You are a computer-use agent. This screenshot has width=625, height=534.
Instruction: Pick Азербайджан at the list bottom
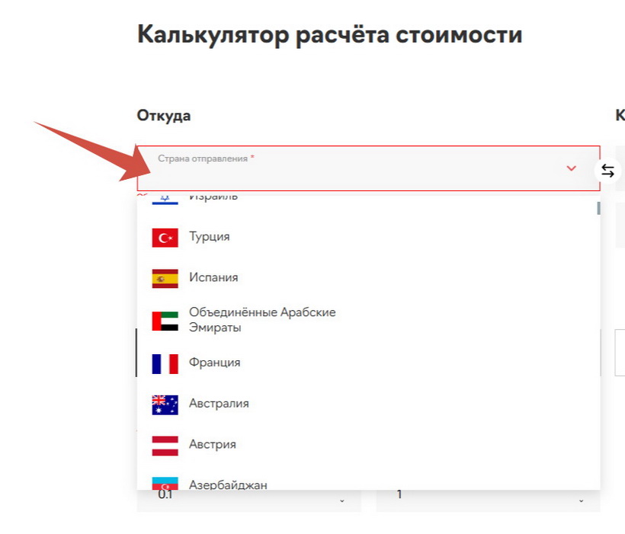click(228, 484)
